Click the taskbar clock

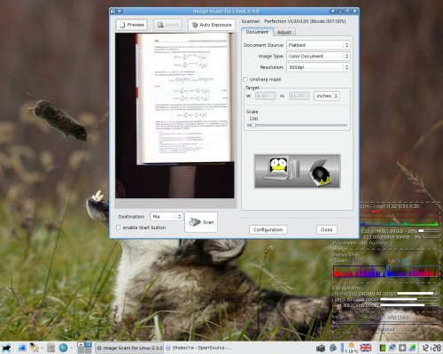pos(431,348)
